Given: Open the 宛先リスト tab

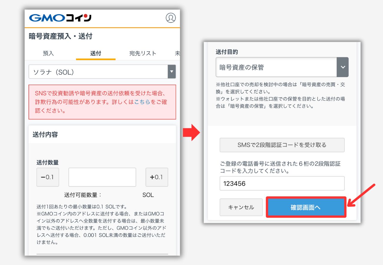Looking at the screenshot, I should [143, 53].
